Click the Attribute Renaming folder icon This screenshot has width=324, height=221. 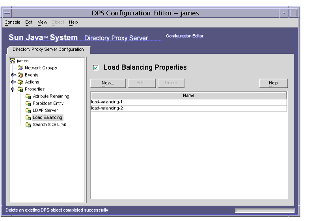pyautogui.click(x=28, y=96)
